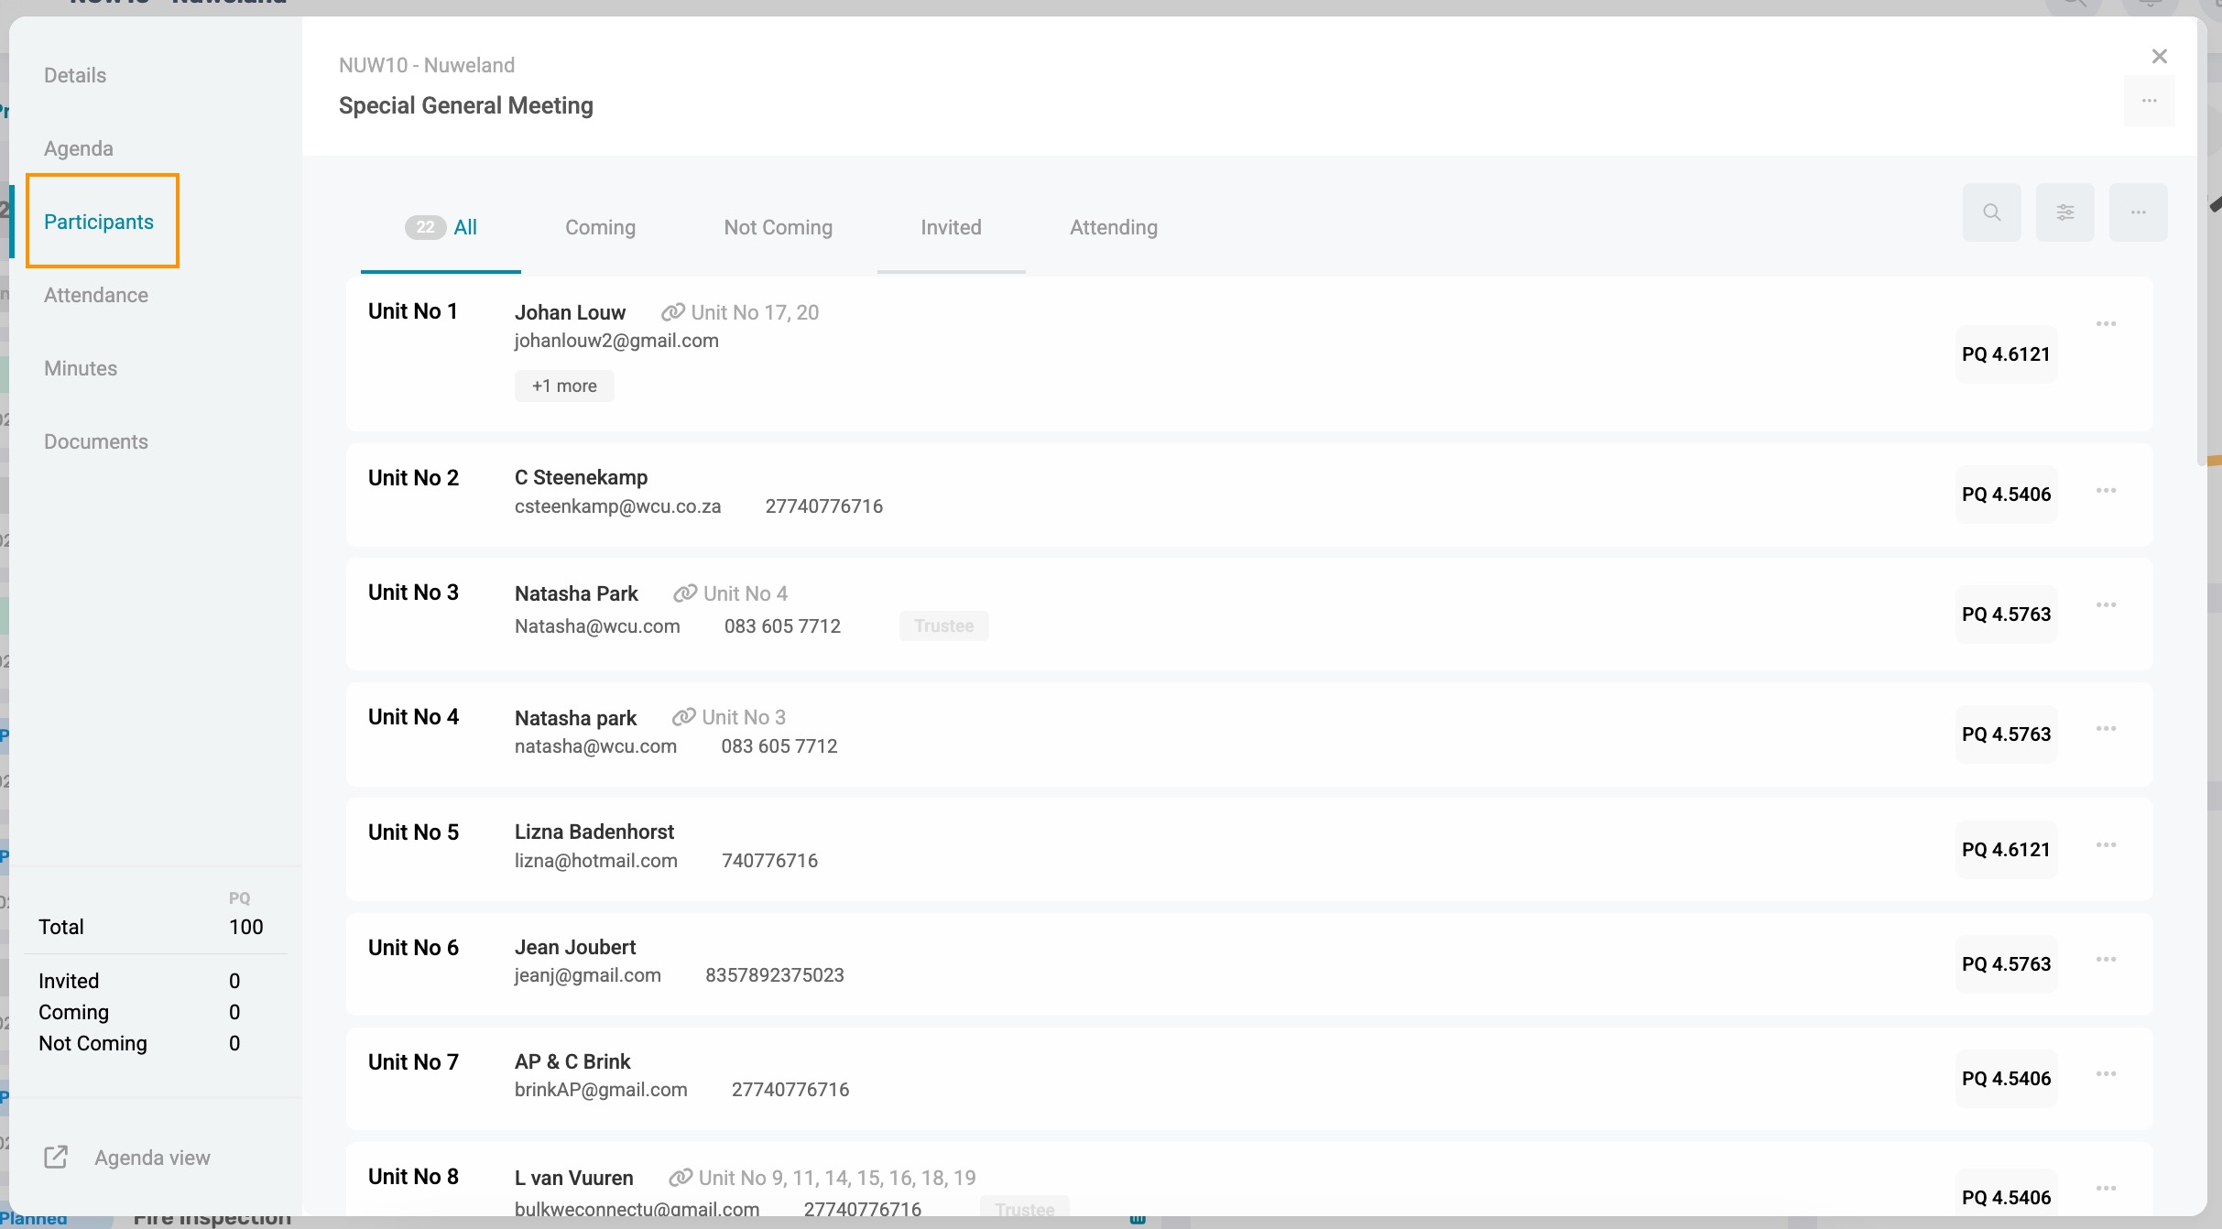
Task: Click the Agenda view external link icon
Action: (56, 1157)
